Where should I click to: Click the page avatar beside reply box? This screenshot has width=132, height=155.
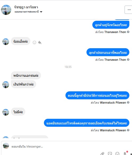(x=6, y=146)
